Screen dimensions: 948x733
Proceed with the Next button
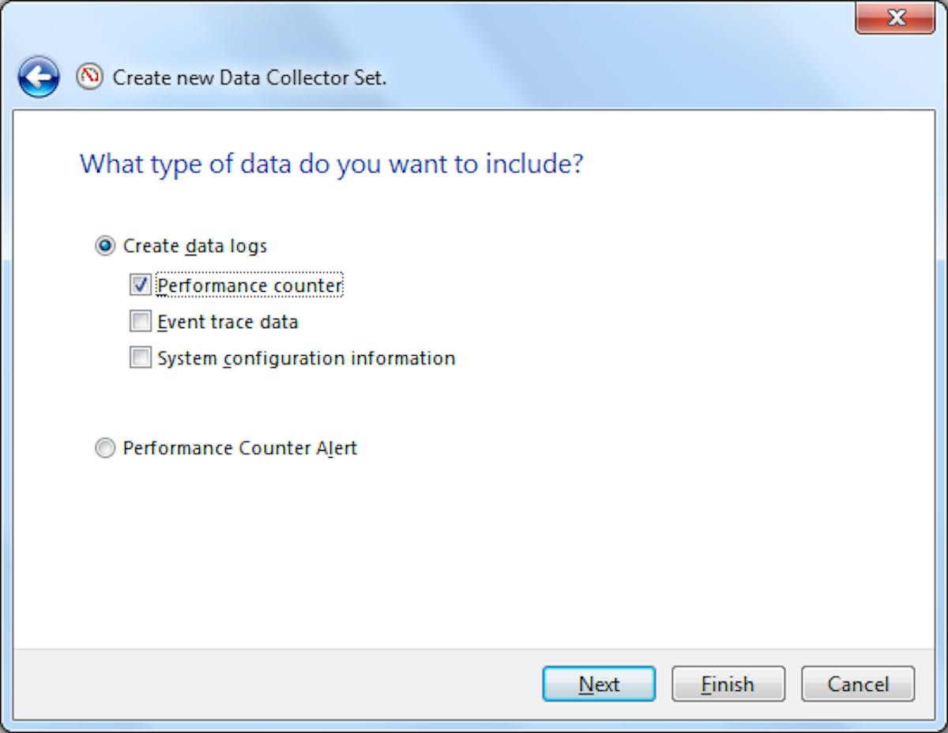point(599,684)
